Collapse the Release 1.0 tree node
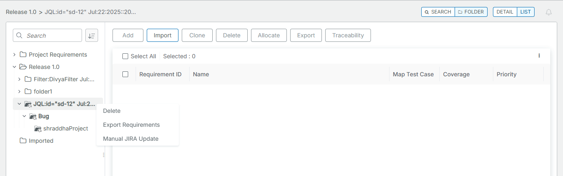This screenshot has width=563, height=176. click(x=14, y=67)
